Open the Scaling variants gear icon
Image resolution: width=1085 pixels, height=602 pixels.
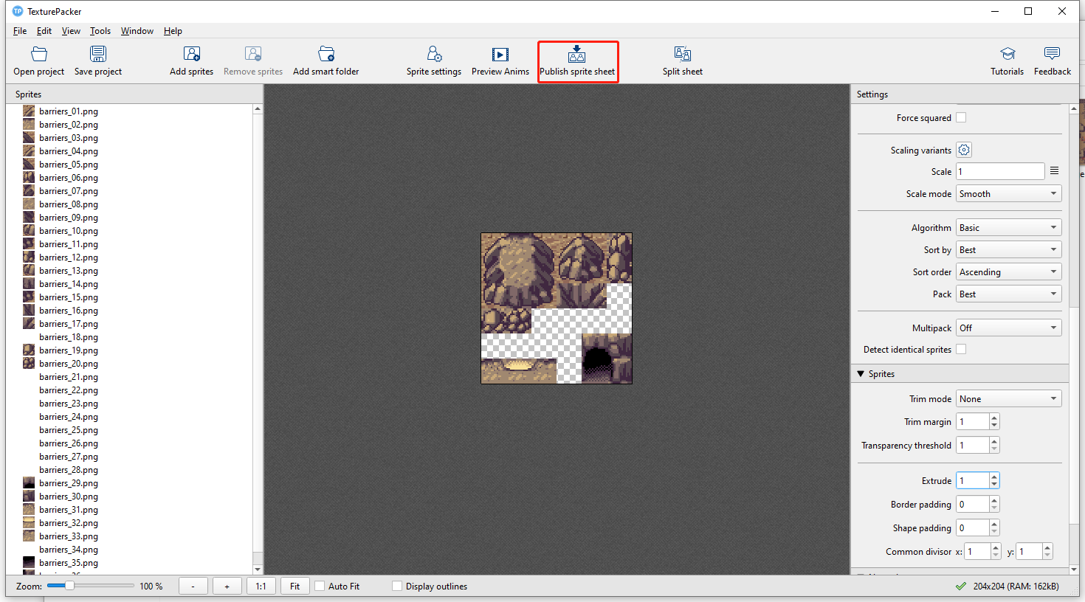tap(964, 150)
